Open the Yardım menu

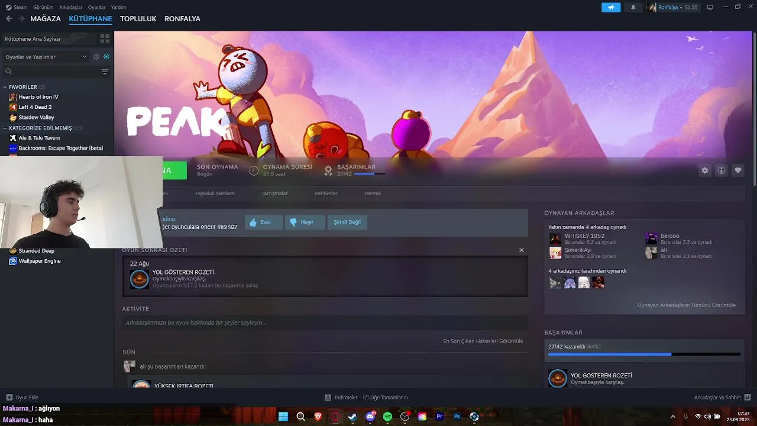118,7
